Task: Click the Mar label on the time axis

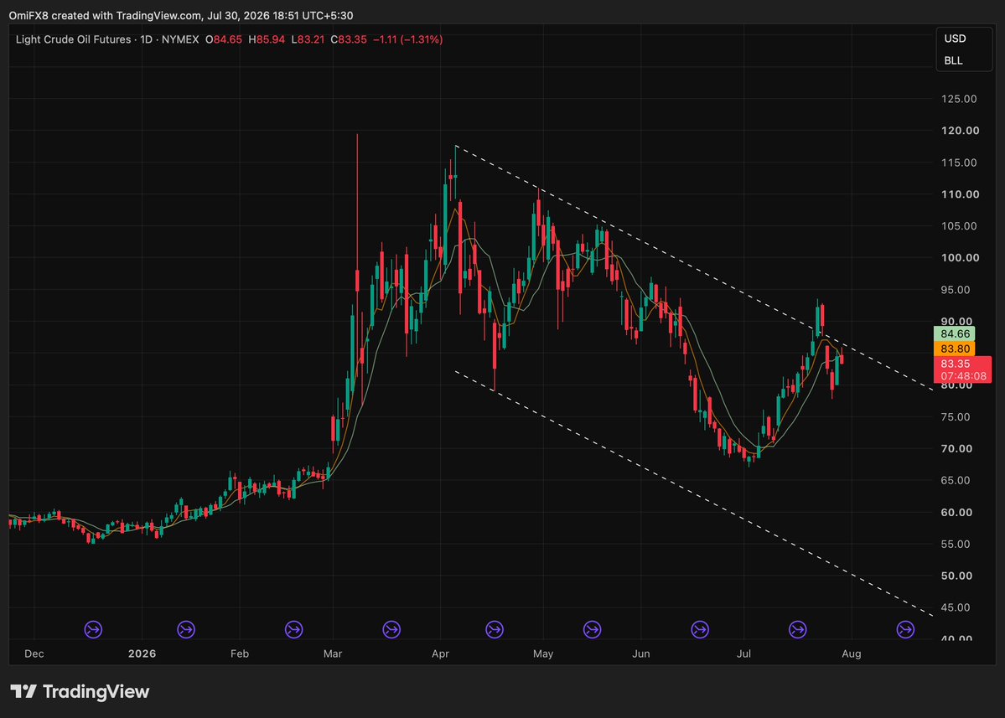Action: [x=333, y=654]
